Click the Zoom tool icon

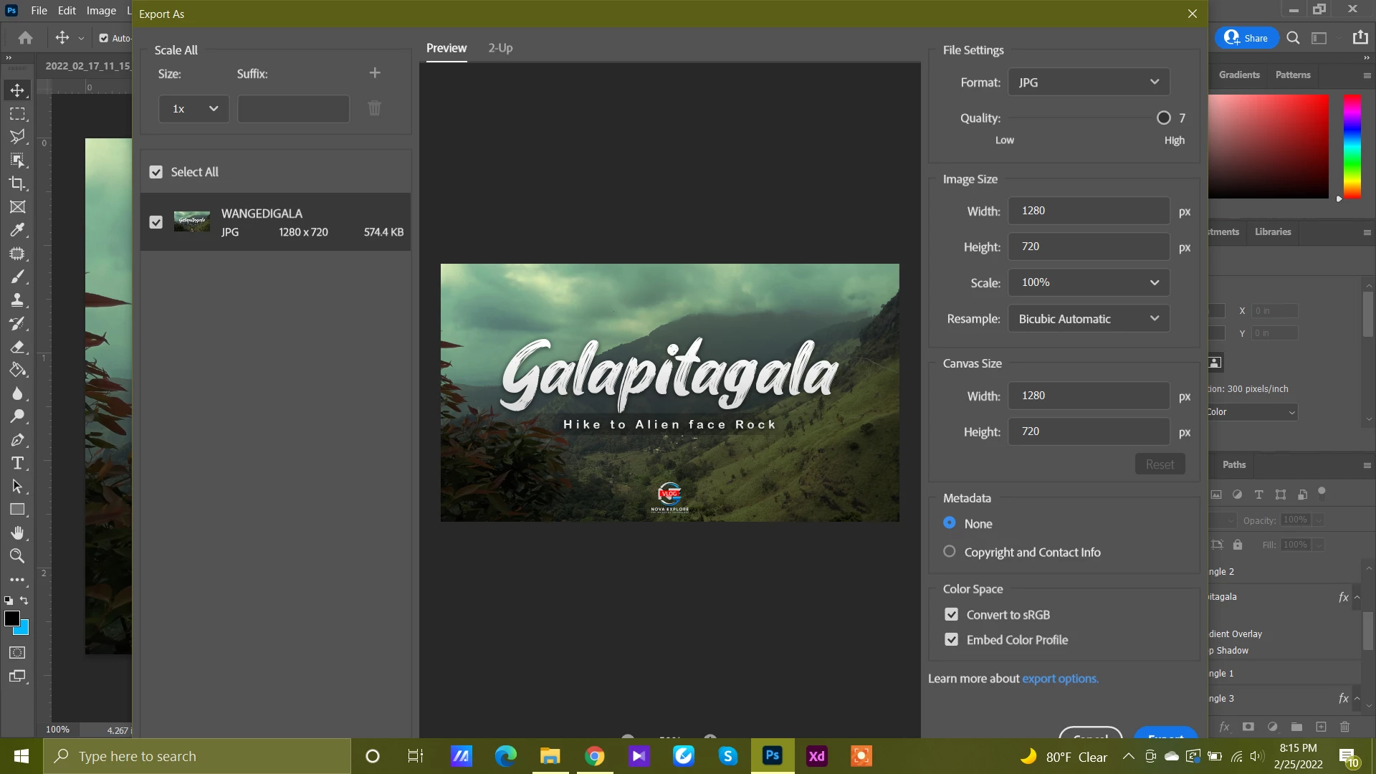point(17,556)
